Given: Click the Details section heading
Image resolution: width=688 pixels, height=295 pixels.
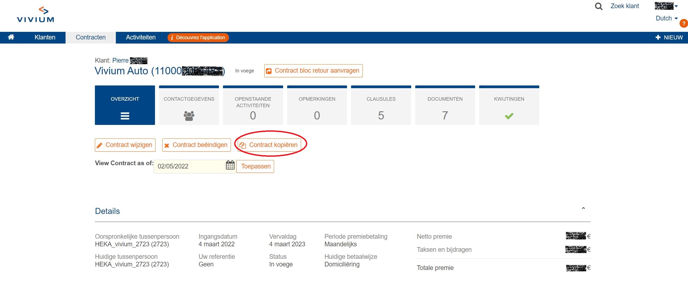Looking at the screenshot, I should click(107, 211).
